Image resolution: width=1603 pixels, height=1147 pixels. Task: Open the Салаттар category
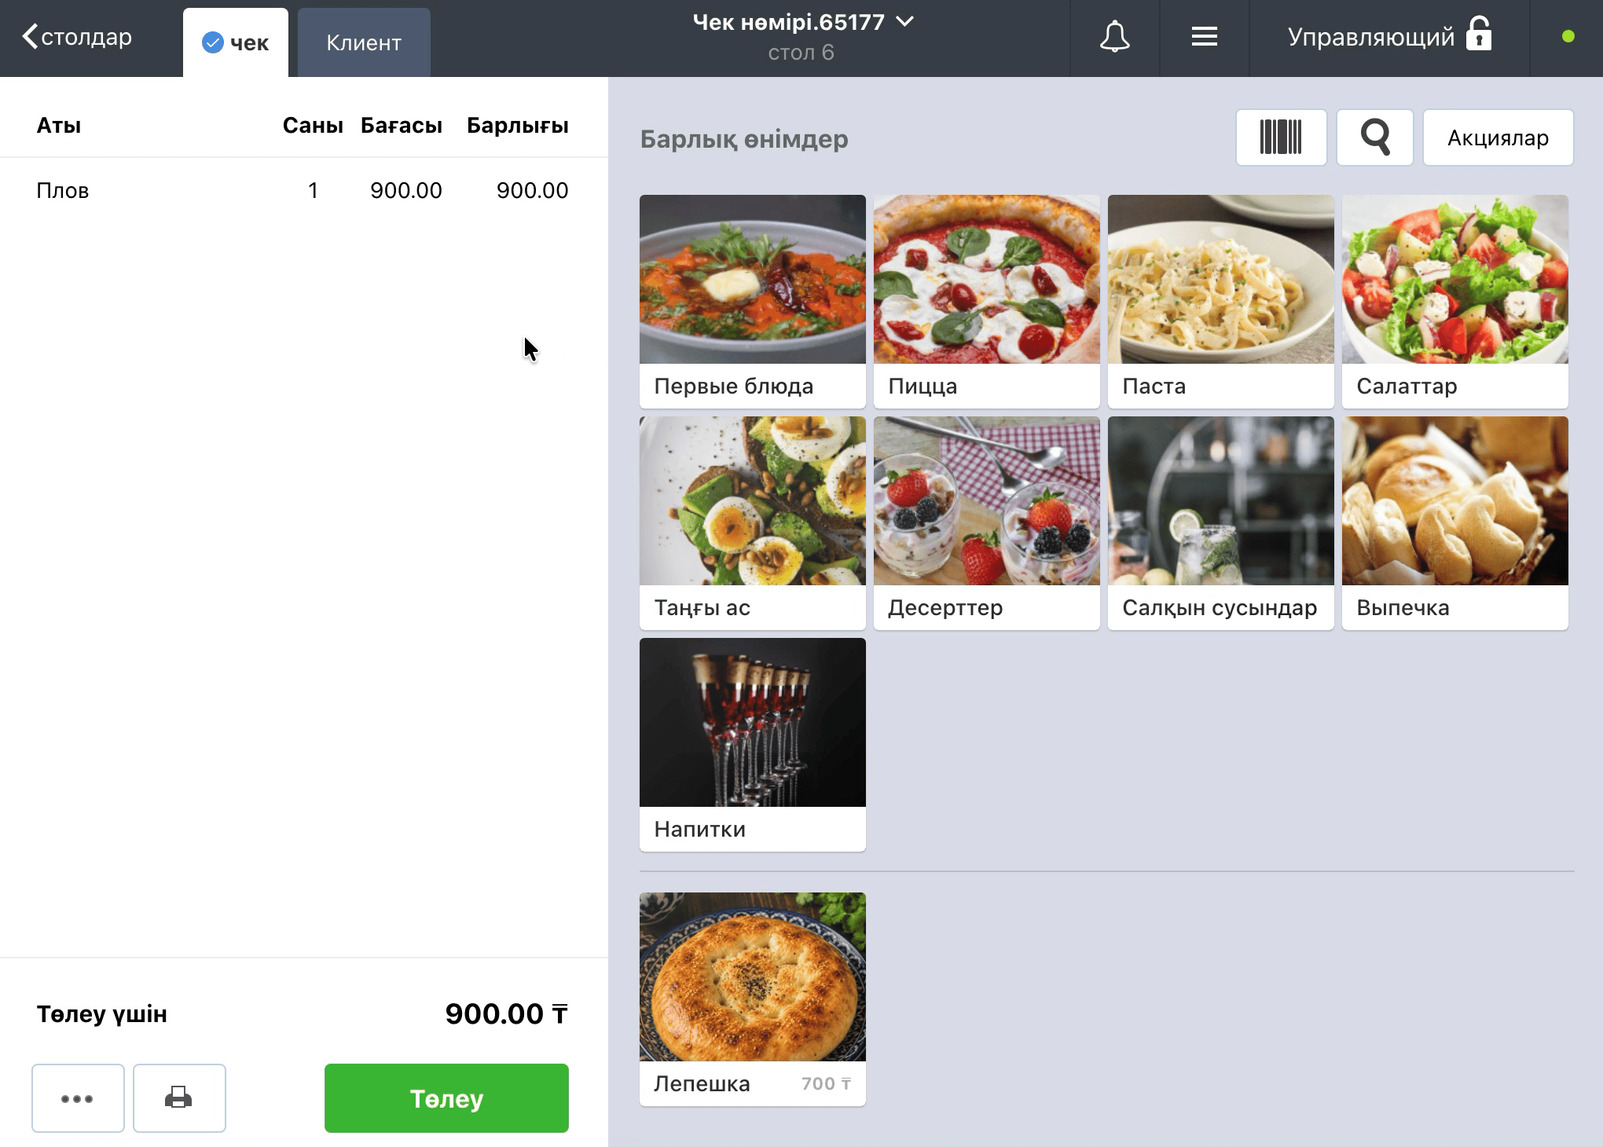pyautogui.click(x=1454, y=302)
